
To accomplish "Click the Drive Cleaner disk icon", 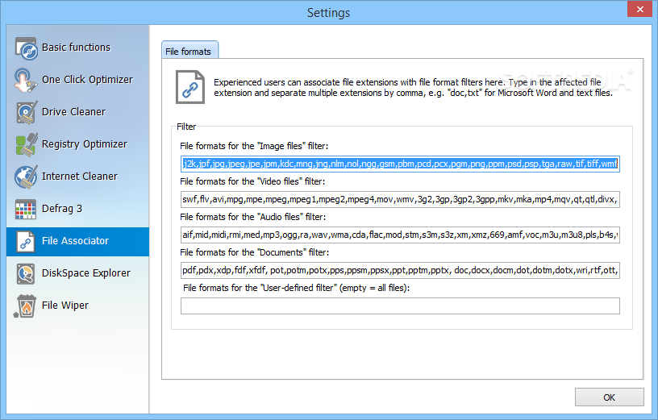I will [27, 112].
